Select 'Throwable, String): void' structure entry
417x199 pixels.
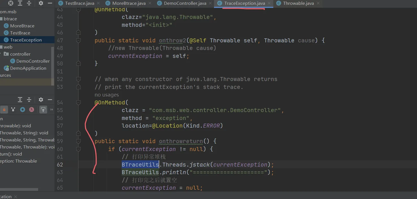click(x=24, y=133)
